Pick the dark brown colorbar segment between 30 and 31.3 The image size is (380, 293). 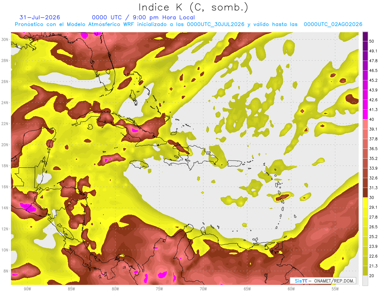point(365,192)
